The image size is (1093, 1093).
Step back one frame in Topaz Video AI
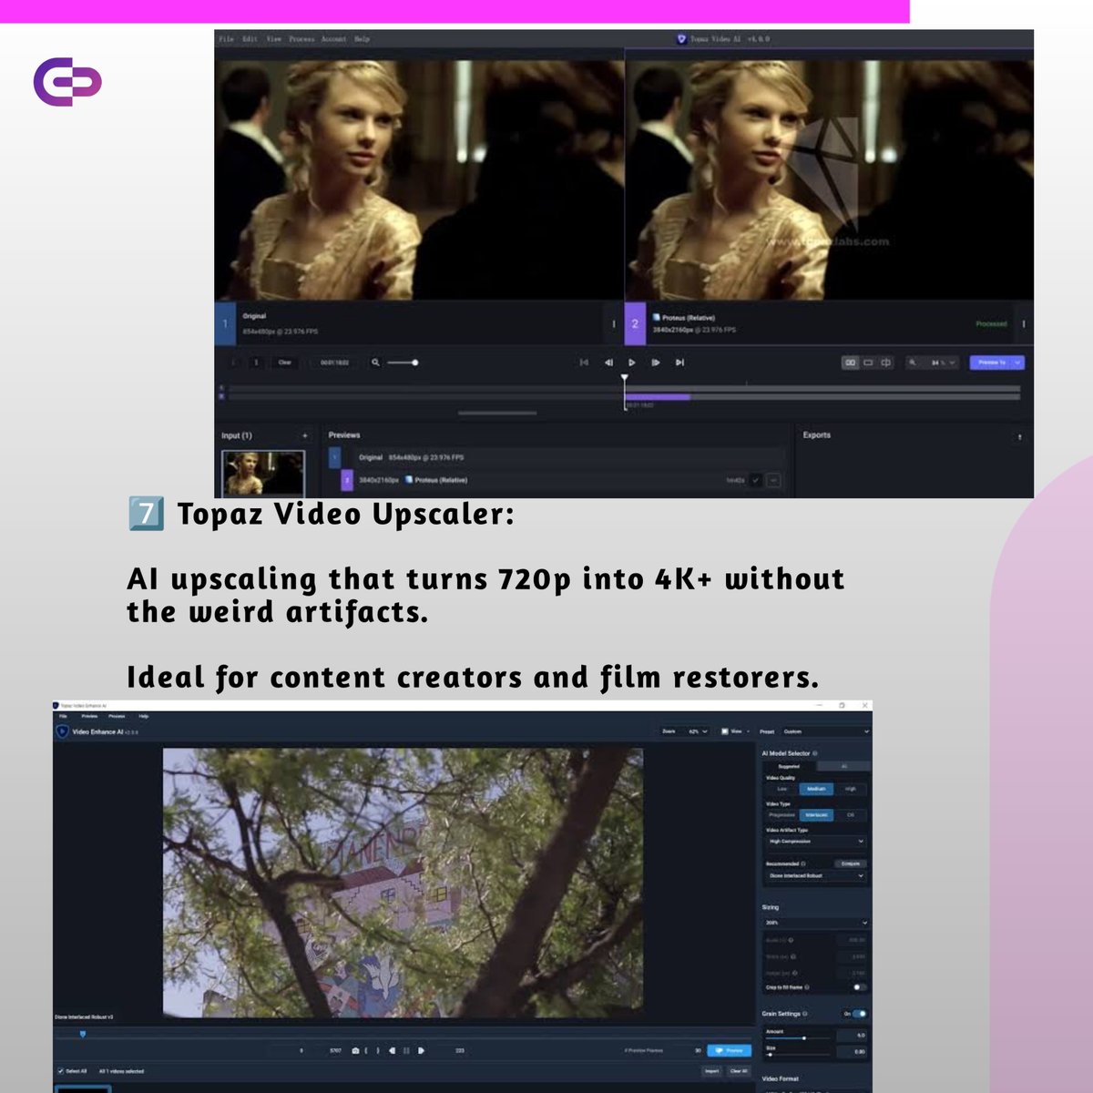(608, 363)
